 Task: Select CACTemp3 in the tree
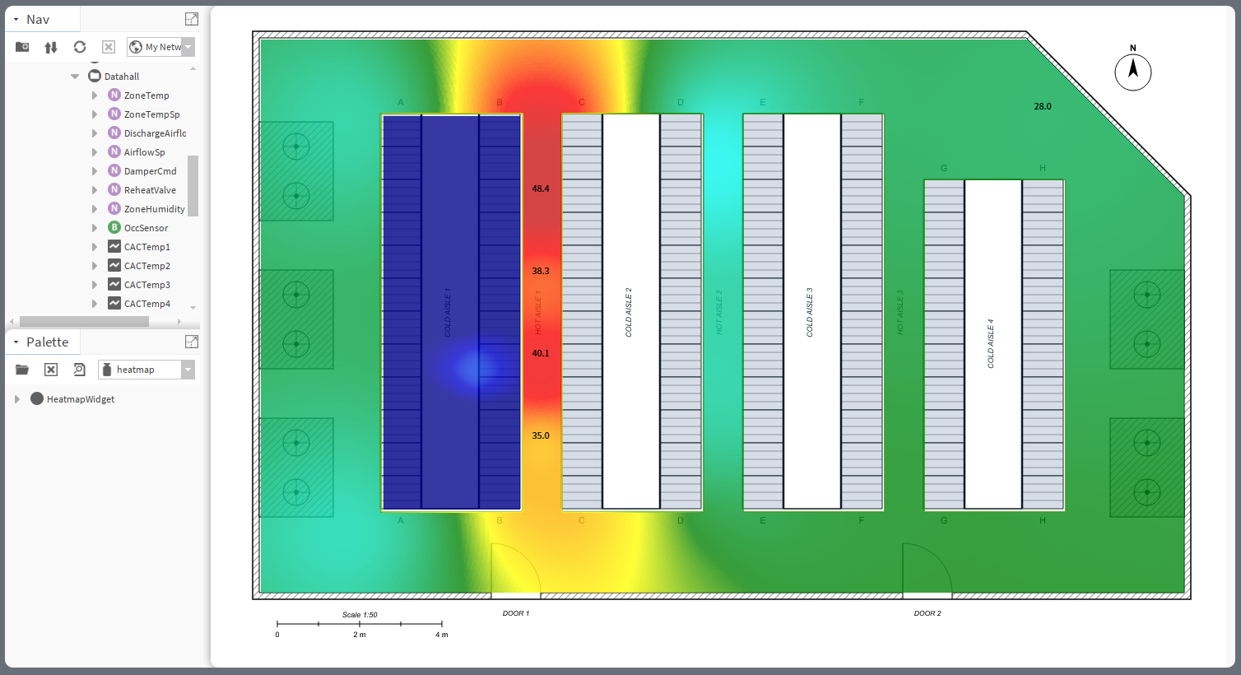pos(147,285)
